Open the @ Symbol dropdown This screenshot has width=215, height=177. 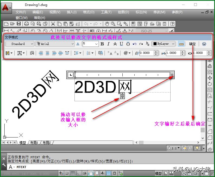click(x=127, y=53)
